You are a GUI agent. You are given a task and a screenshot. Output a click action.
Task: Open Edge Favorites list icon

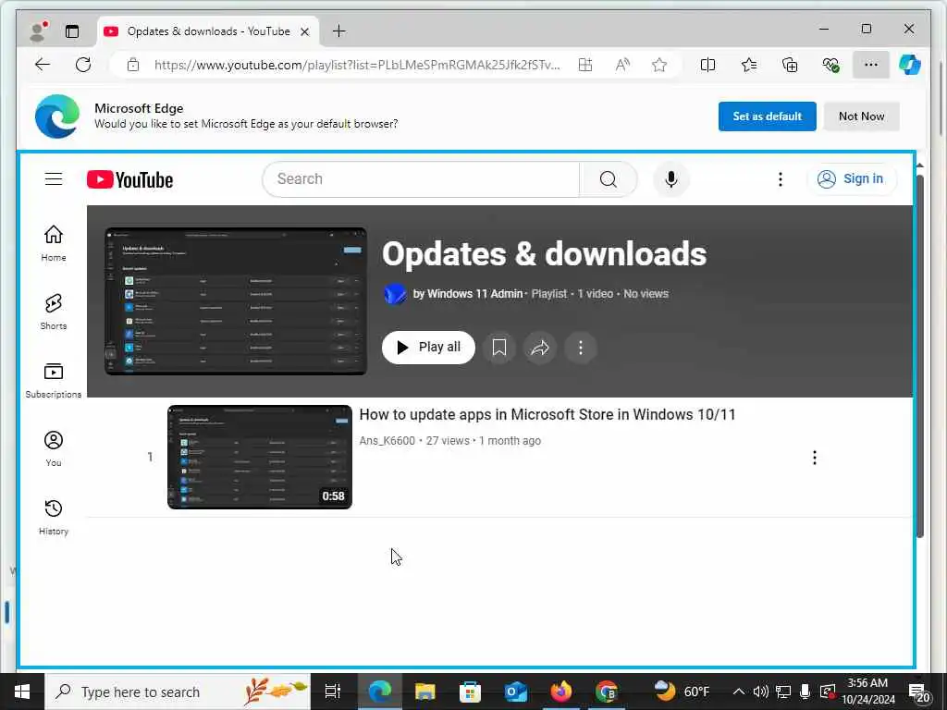point(749,65)
